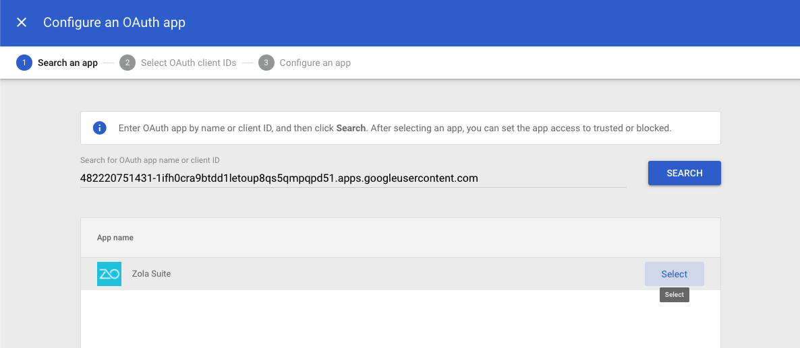Image resolution: width=800 pixels, height=348 pixels.
Task: Jump to Select OAuth client IDs step
Action: (188, 63)
